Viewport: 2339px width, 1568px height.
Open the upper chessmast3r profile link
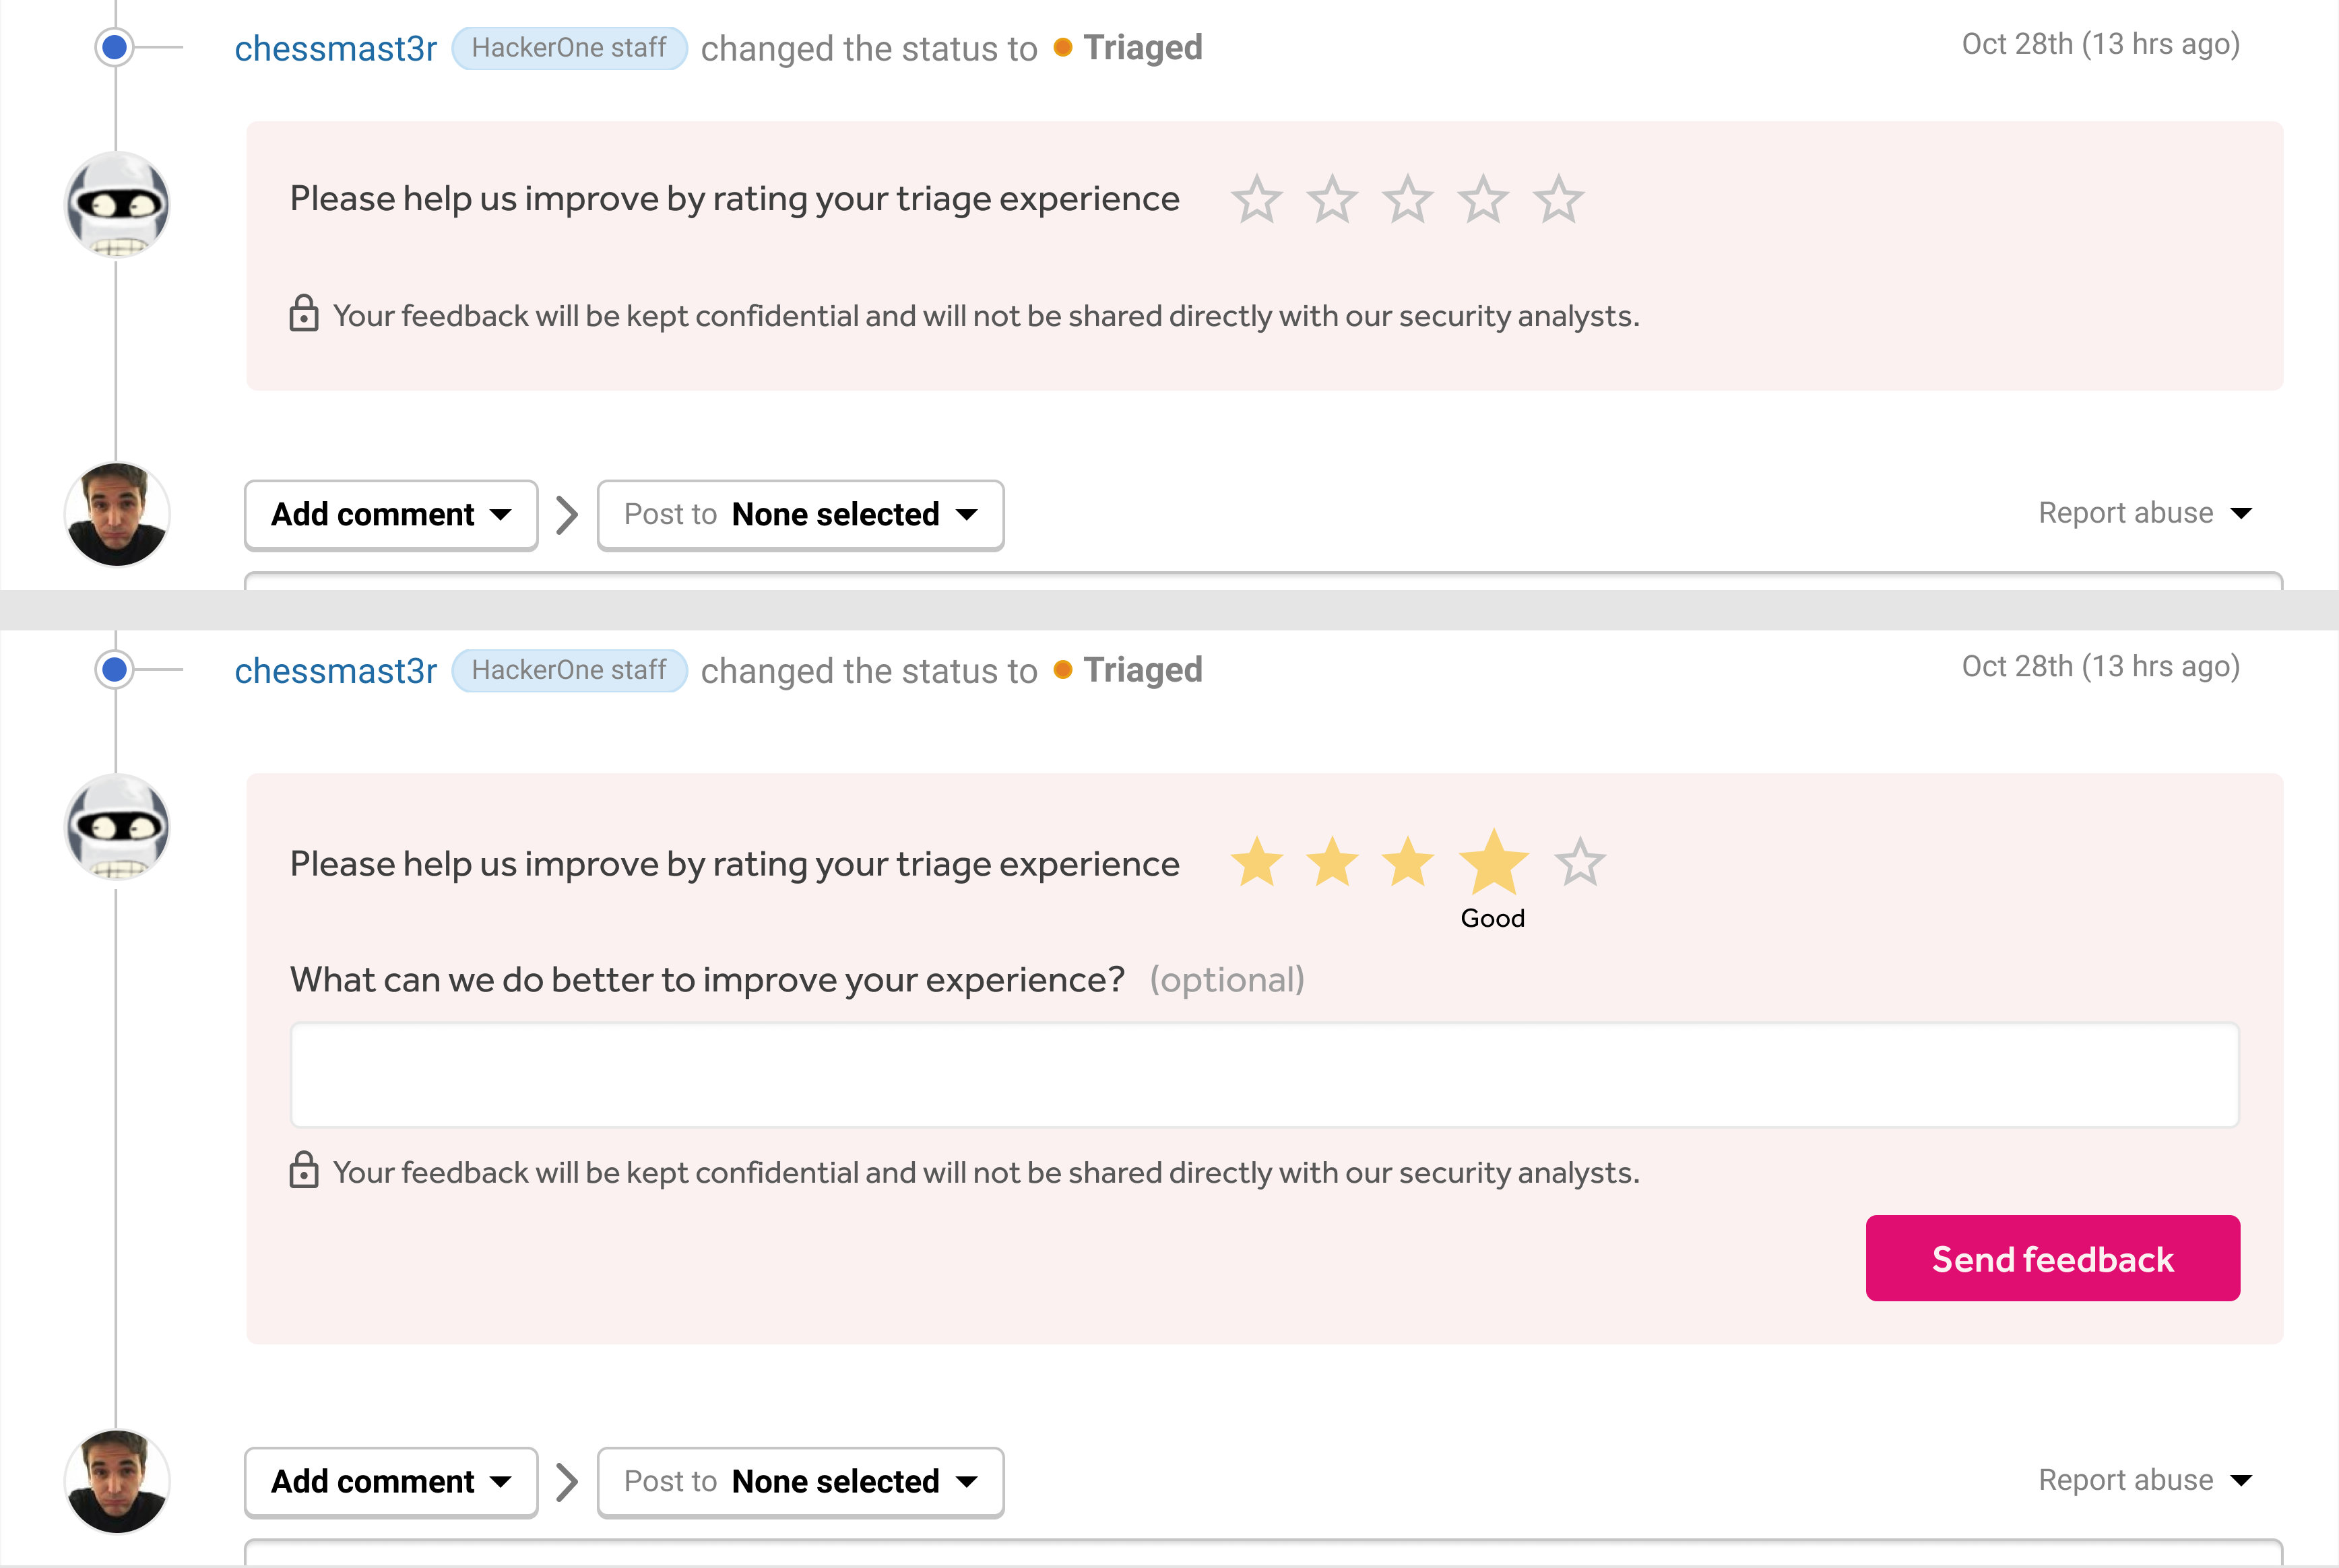(336, 48)
